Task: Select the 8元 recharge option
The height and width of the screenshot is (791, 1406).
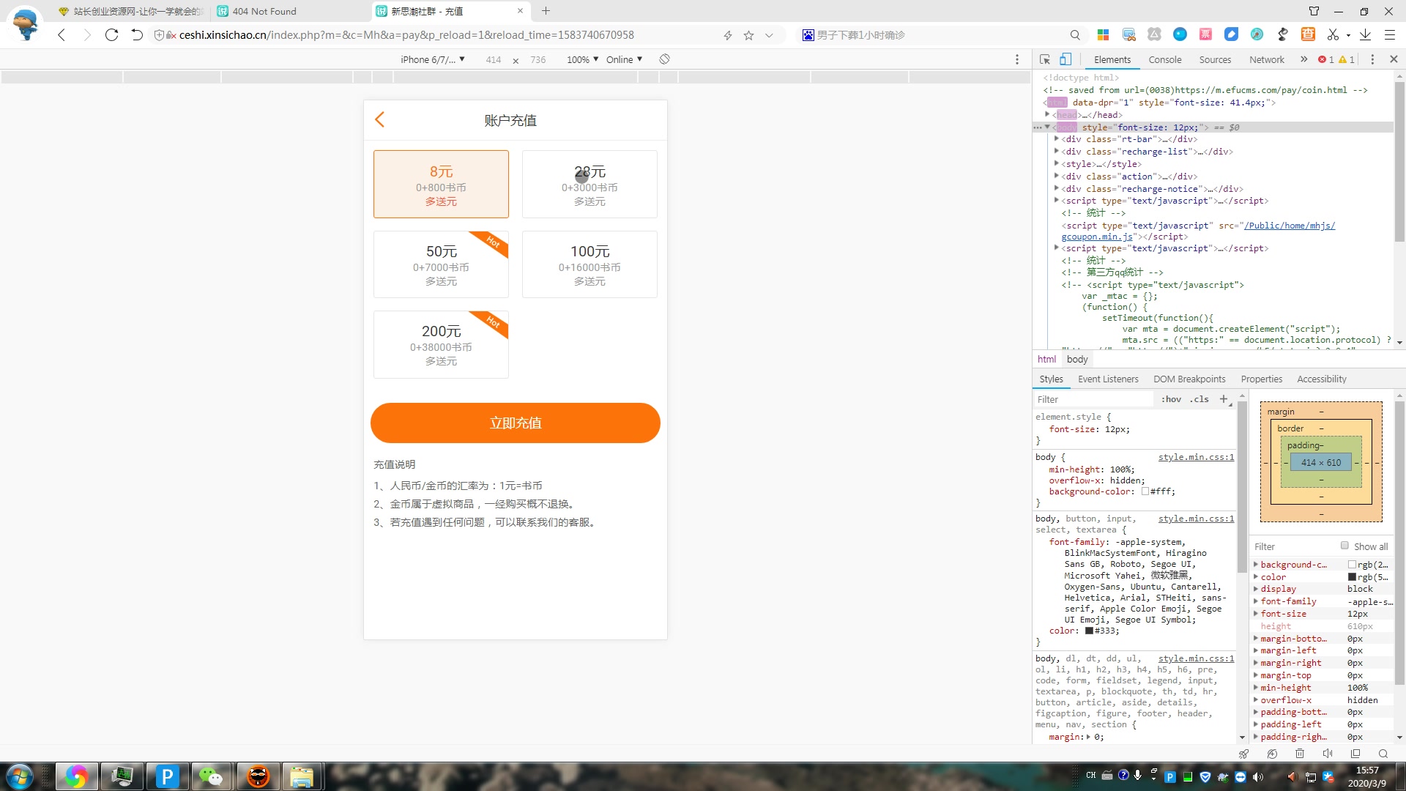Action: pyautogui.click(x=441, y=184)
